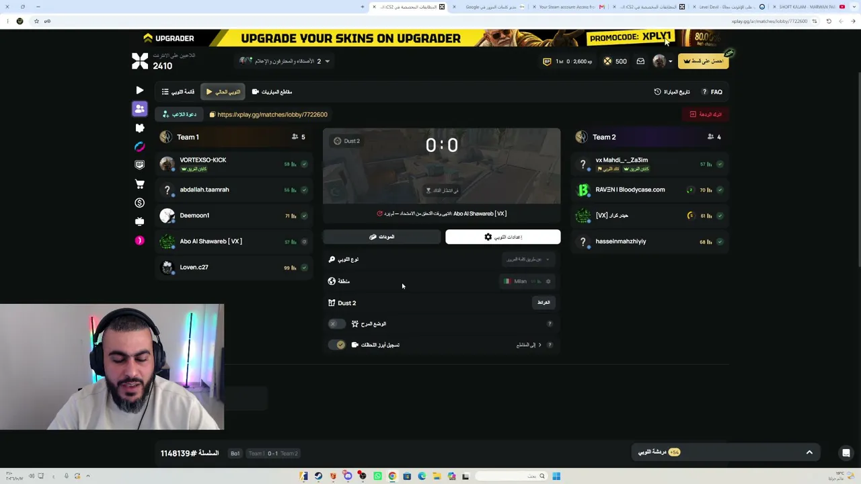Switch to the lobby list tab

[178, 92]
